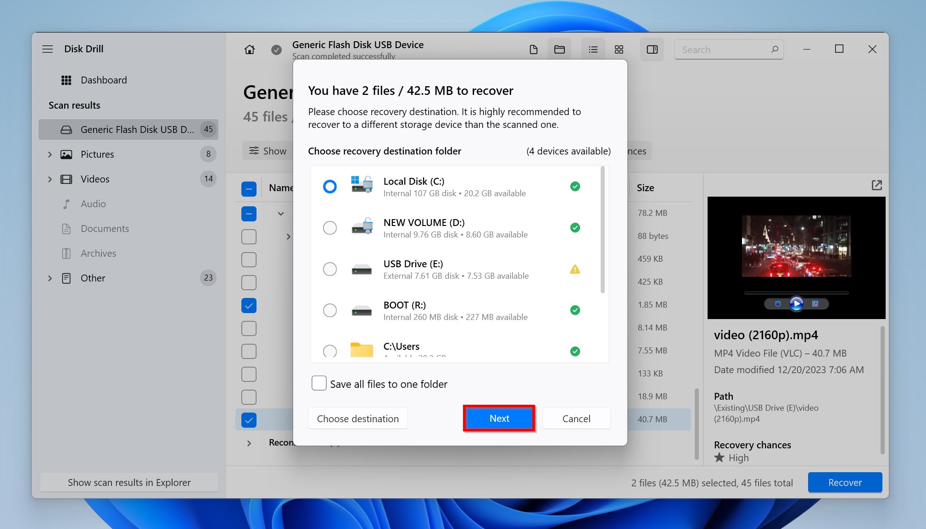Select Local Disk (C:) as recovery destination
926x529 pixels.
coord(329,186)
